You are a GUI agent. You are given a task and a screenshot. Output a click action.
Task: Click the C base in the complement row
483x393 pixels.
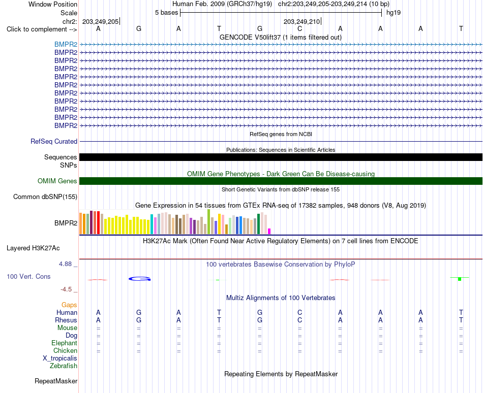300,28
